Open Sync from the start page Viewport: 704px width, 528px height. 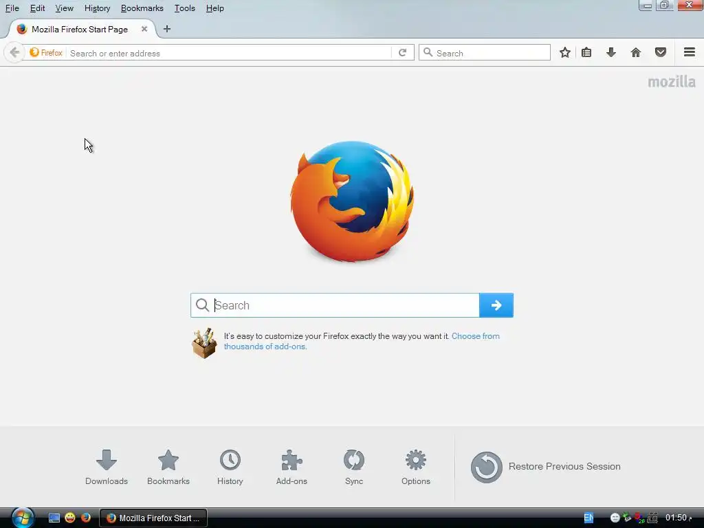point(354,467)
